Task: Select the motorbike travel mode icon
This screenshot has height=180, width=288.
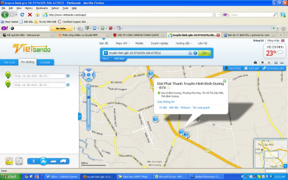Action: (43, 161)
